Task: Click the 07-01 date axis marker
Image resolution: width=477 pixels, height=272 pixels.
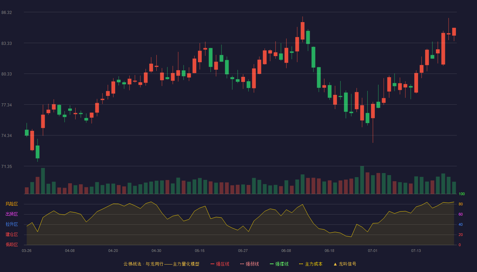Action: pyautogui.click(x=373, y=251)
